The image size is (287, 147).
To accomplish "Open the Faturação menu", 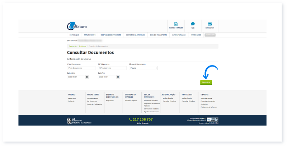I will click(74, 35).
